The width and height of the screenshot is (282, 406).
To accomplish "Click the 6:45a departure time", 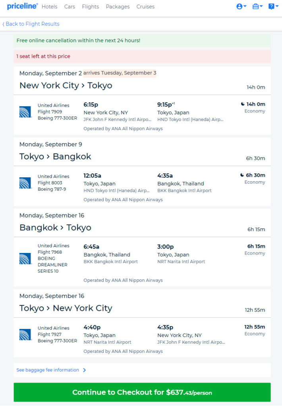I will (x=91, y=247).
